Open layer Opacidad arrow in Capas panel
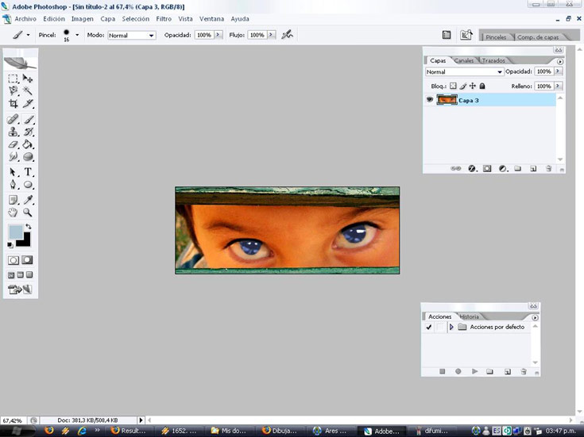This screenshot has height=437, width=584. [x=558, y=71]
